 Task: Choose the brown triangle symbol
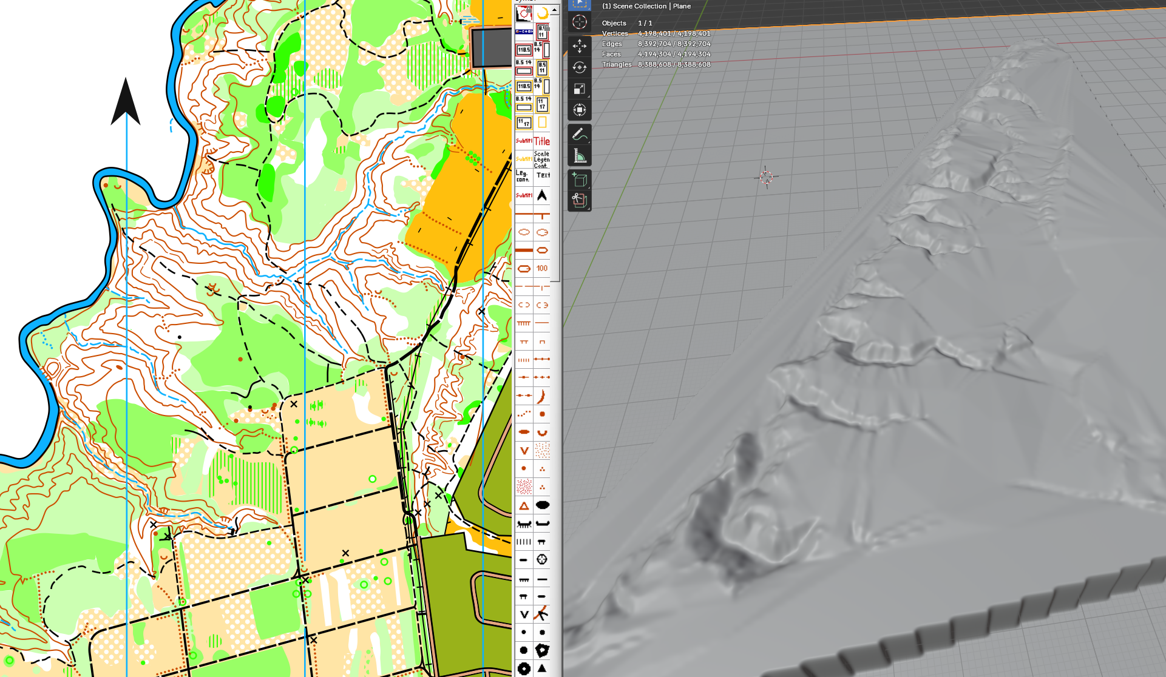pos(524,505)
